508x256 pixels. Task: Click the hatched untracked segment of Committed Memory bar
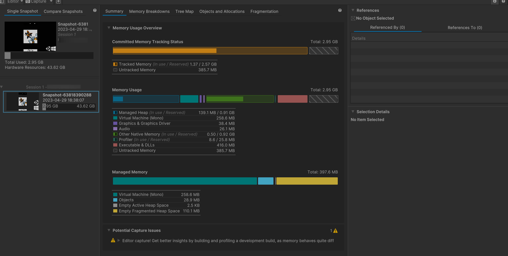pos(323,51)
